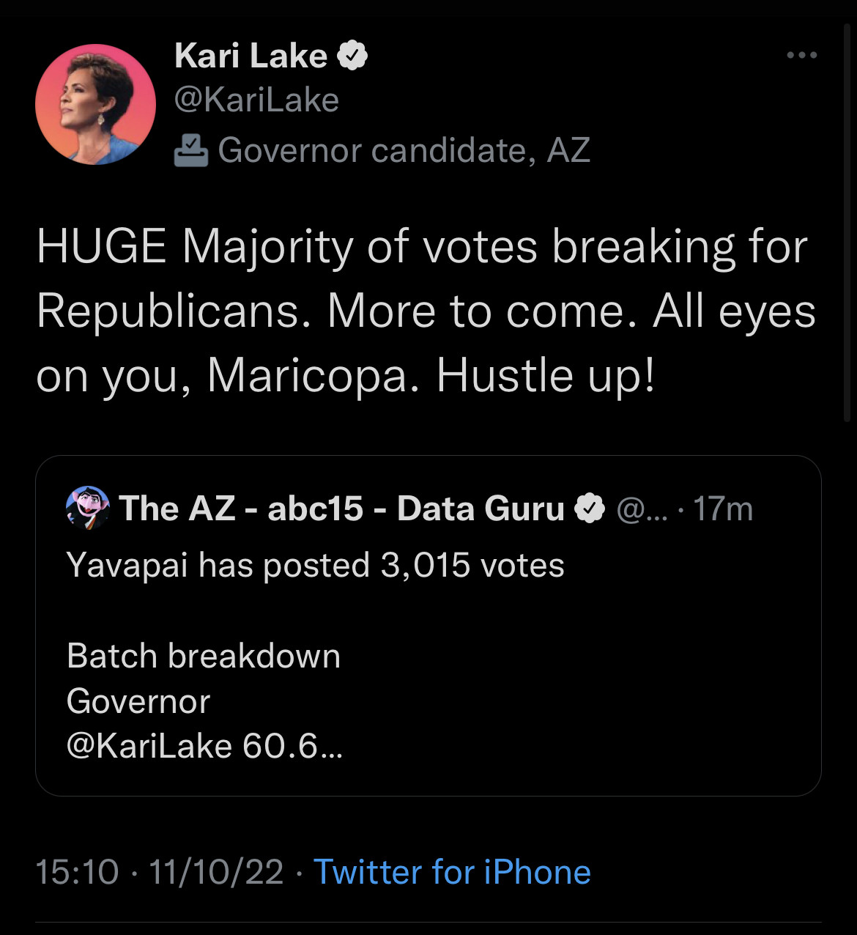Click the "Governor" line in the quoted tweet

click(138, 701)
